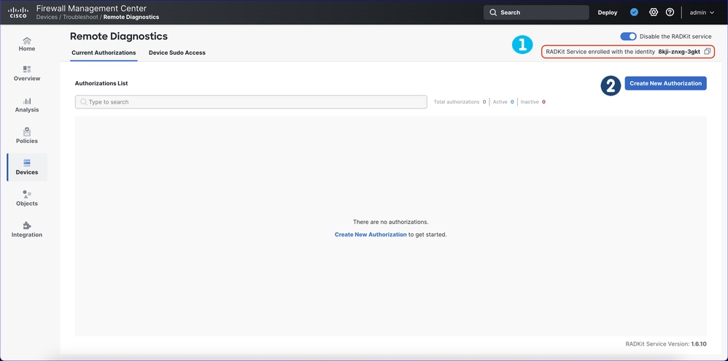Screen dimensions: 728x361
Task: Click the RADKit Service Version 1.6.10 text
Action: point(666,344)
